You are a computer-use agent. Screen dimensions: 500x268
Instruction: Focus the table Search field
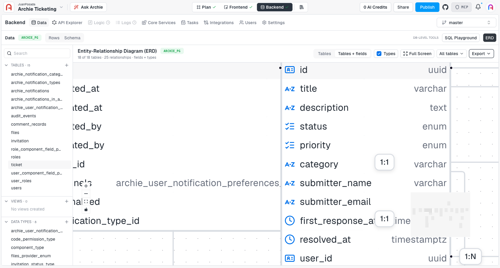(x=37, y=53)
